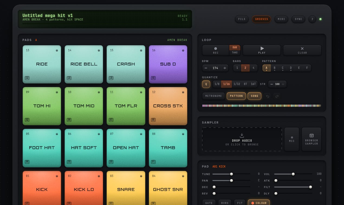Click the project title Untitled mega hit v1
This screenshot has width=344, height=205.
pyautogui.click(x=47, y=15)
